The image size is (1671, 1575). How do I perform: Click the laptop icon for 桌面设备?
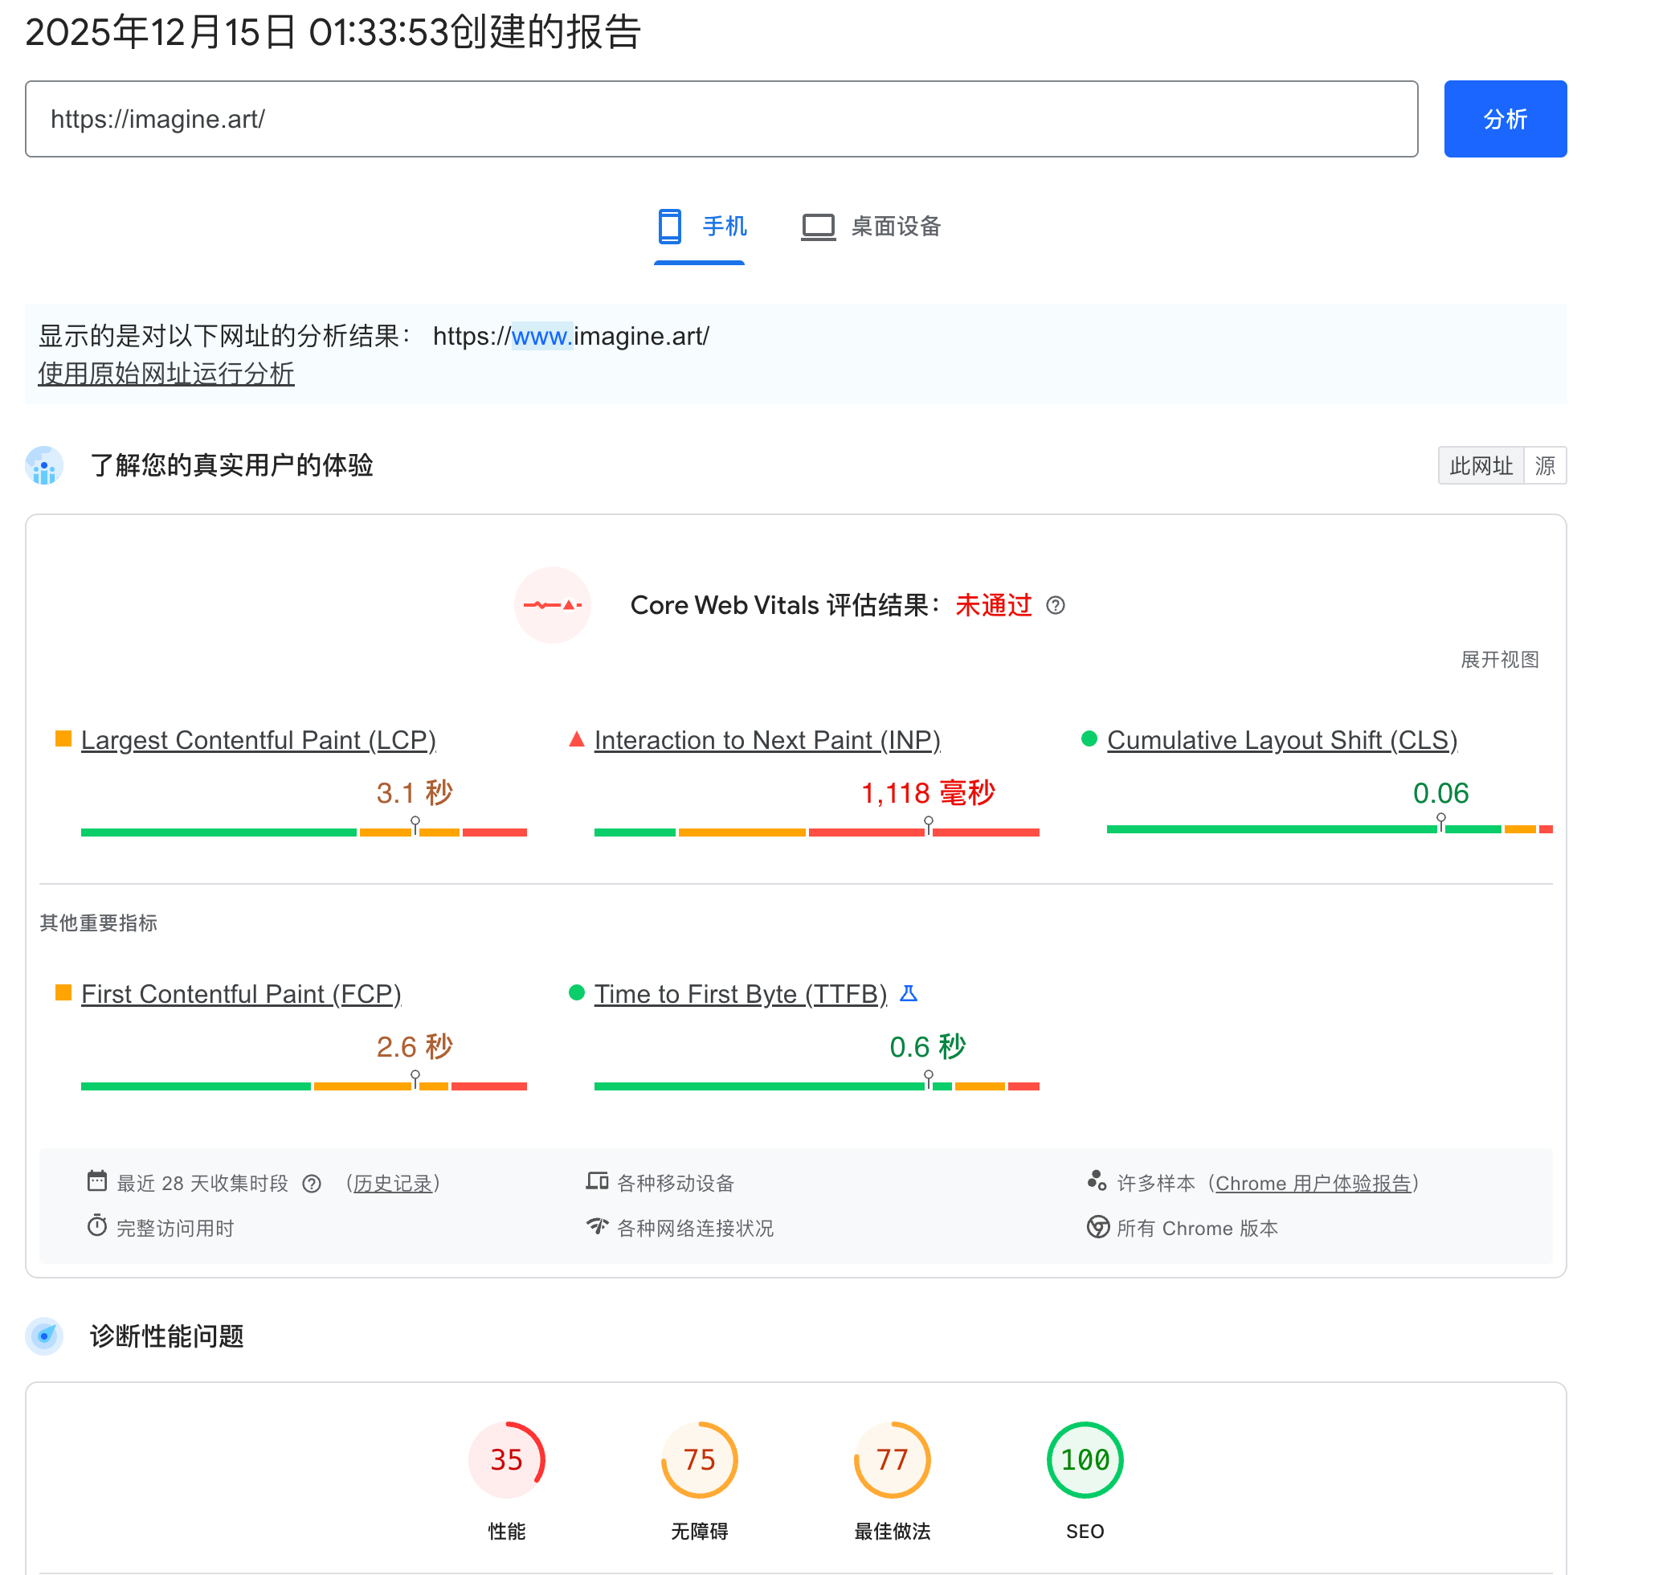pyautogui.click(x=817, y=226)
